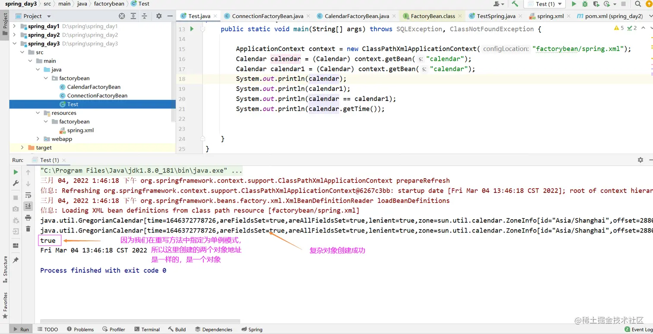Open the Event Log in status bar
This screenshot has width=653, height=334.
(638, 329)
